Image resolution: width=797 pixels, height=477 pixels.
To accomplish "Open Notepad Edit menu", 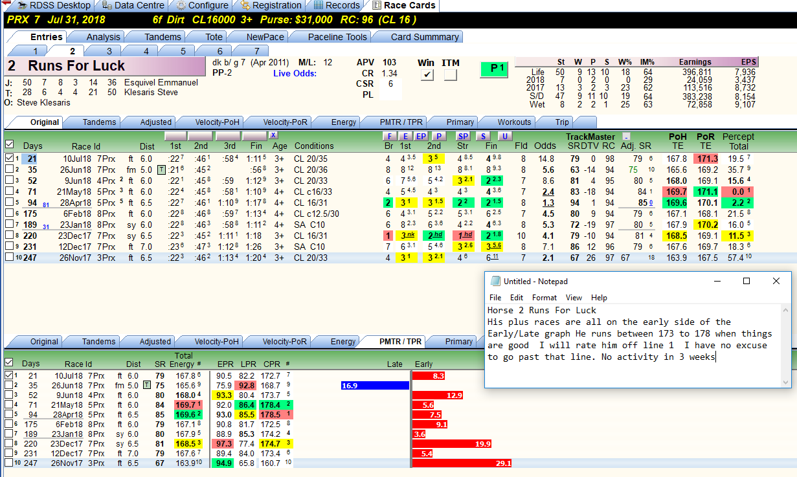I will 517,298.
